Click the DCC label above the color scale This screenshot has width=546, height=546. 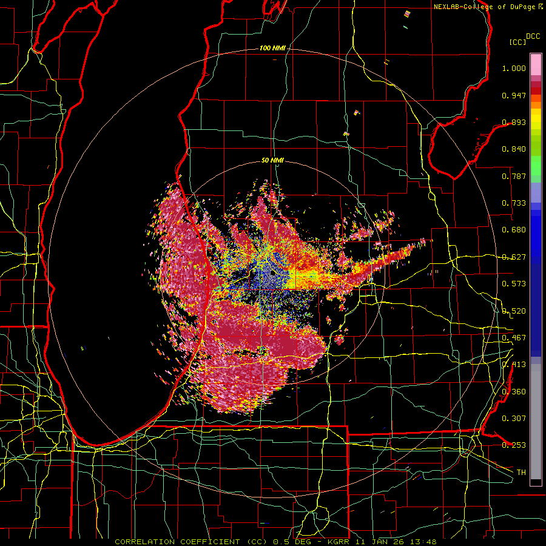[x=533, y=36]
